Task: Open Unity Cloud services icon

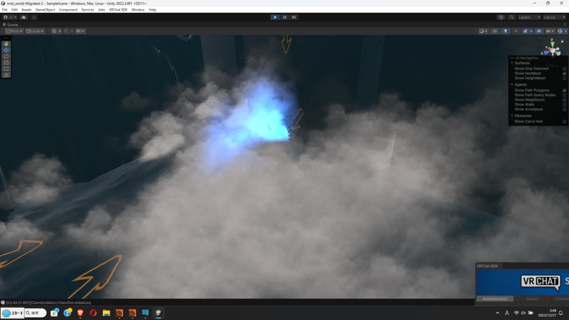Action: 23,17
